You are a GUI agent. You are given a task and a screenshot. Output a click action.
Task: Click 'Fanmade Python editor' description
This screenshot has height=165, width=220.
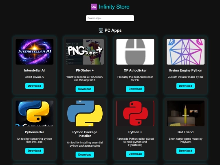[x=135, y=142]
